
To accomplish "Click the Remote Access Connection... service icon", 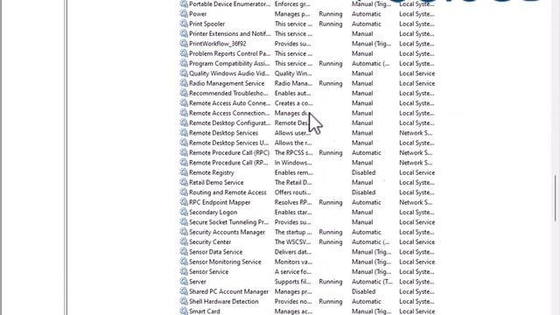I will coord(184,113).
